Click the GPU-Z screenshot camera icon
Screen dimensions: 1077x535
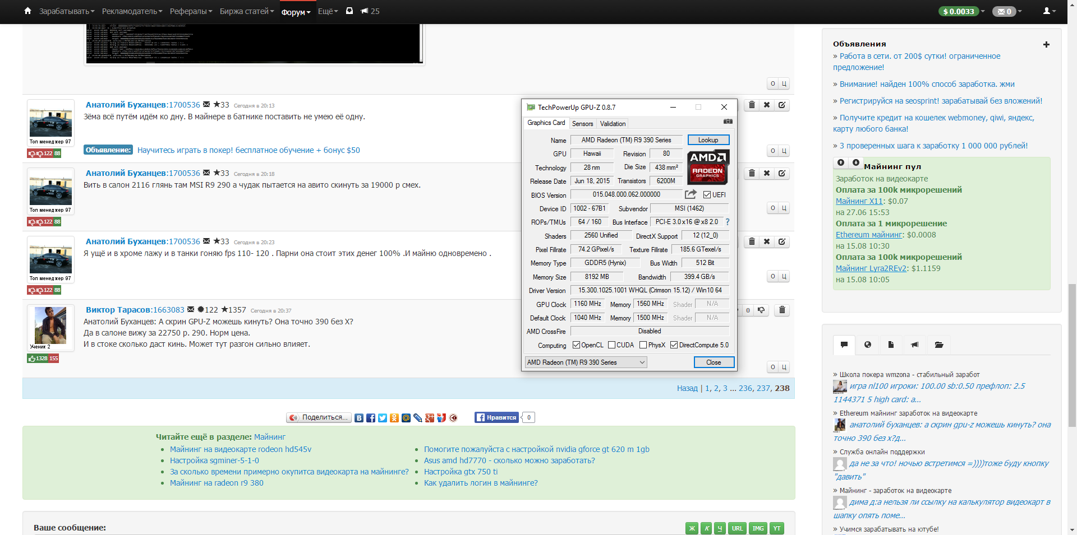(x=728, y=121)
